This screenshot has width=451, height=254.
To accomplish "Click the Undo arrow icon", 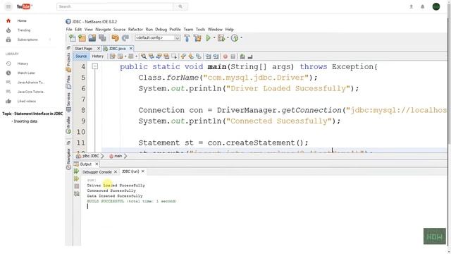I will (115, 37).
